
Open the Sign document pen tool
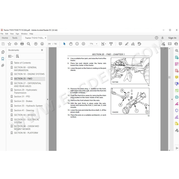133,44
